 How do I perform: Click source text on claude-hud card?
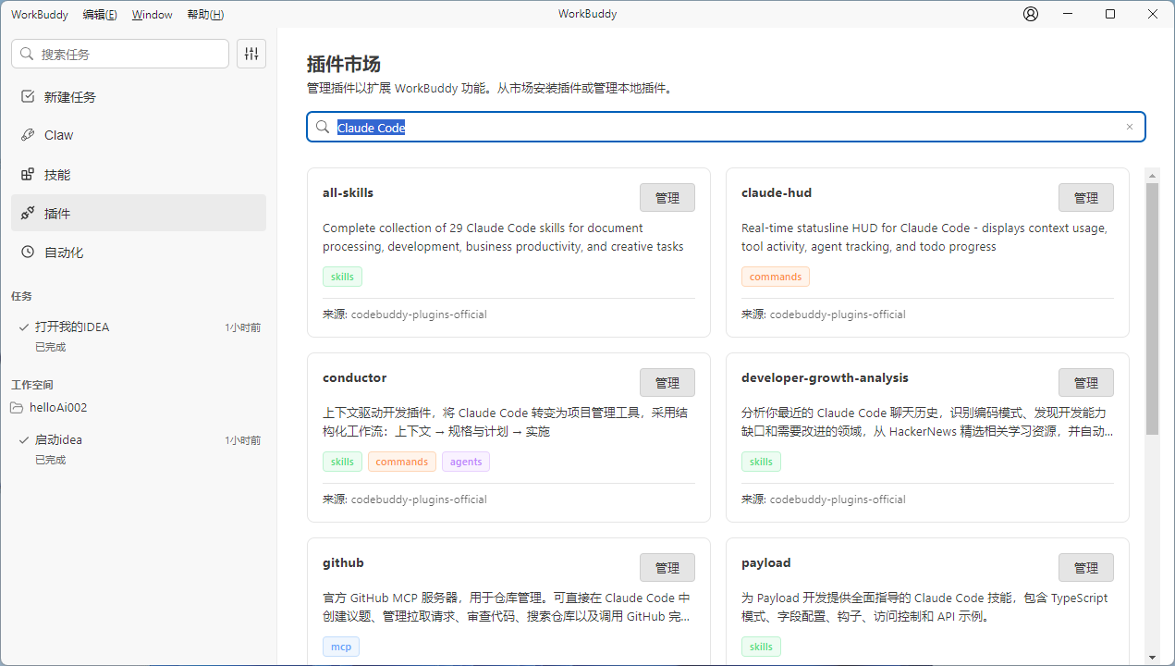click(x=824, y=314)
